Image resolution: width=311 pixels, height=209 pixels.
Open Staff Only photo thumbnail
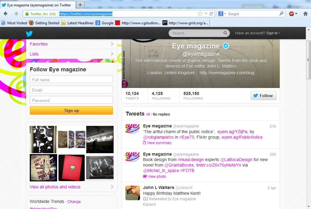coord(43,168)
